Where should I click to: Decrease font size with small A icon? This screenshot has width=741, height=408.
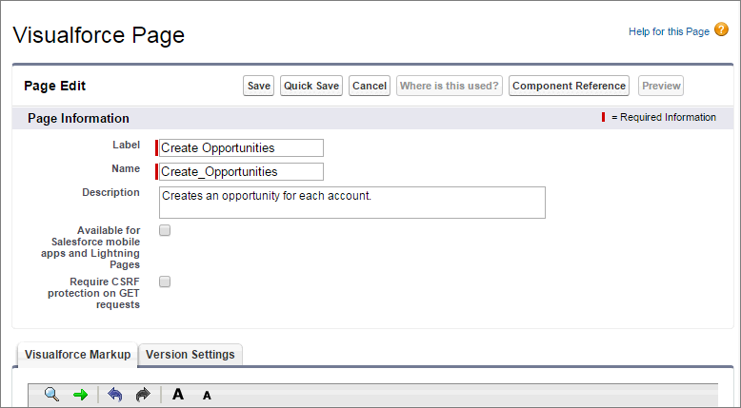[x=207, y=396]
